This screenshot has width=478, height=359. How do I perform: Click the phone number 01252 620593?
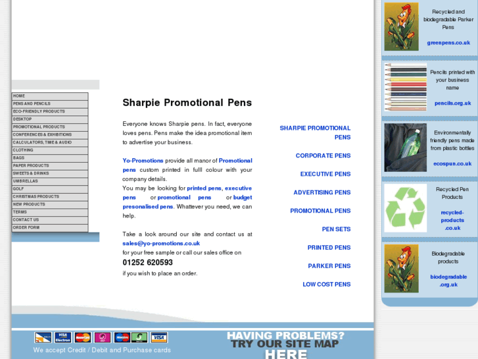(x=147, y=262)
